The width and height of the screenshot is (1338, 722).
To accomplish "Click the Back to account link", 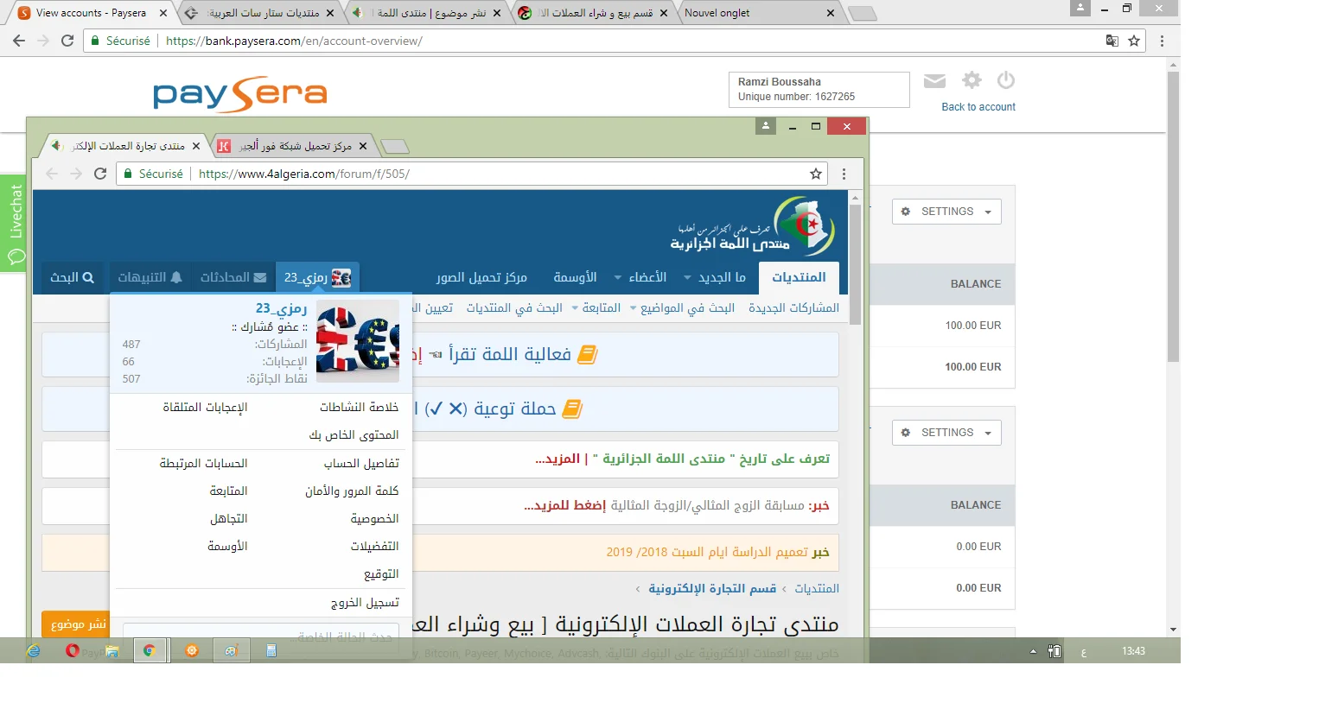I will click(x=978, y=107).
